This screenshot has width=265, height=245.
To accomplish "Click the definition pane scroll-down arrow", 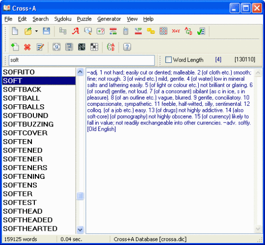I will tap(258, 229).
